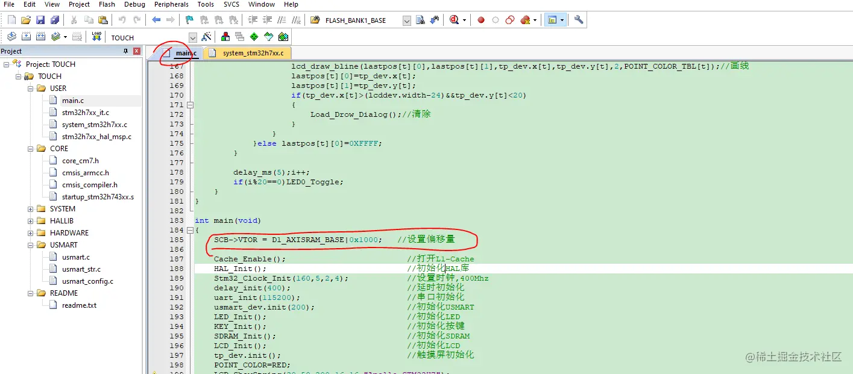The height and width of the screenshot is (374, 853).
Task: Open Manage Project Items with the colored blocks icon
Action: [x=225, y=37]
